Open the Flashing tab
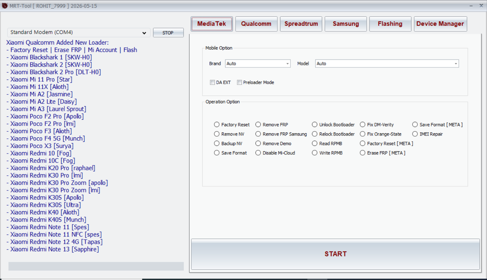This screenshot has height=280, width=487. pos(390,23)
